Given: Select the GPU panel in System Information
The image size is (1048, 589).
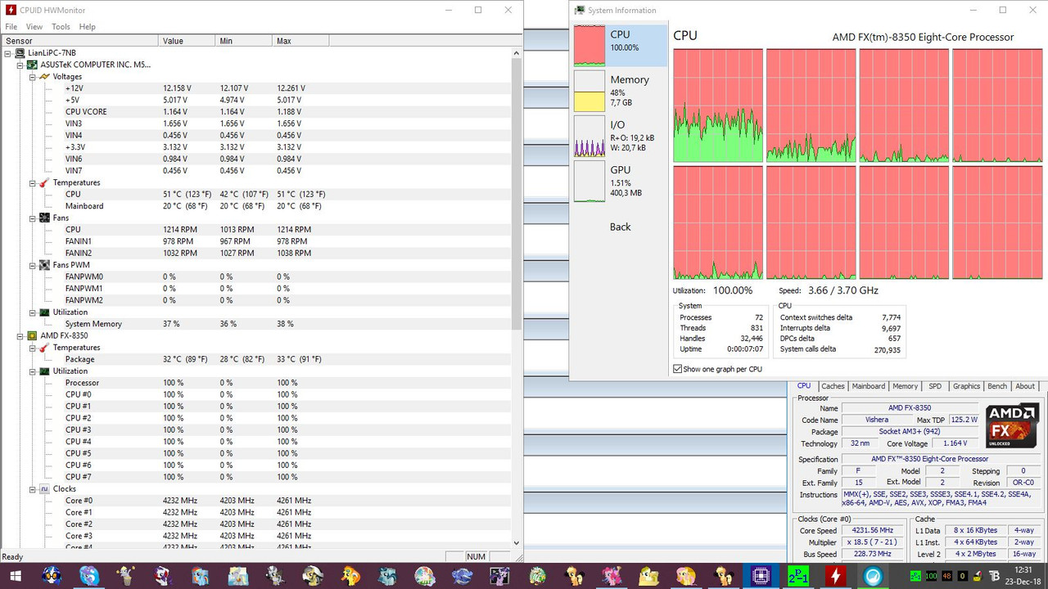Looking at the screenshot, I should (620, 180).
